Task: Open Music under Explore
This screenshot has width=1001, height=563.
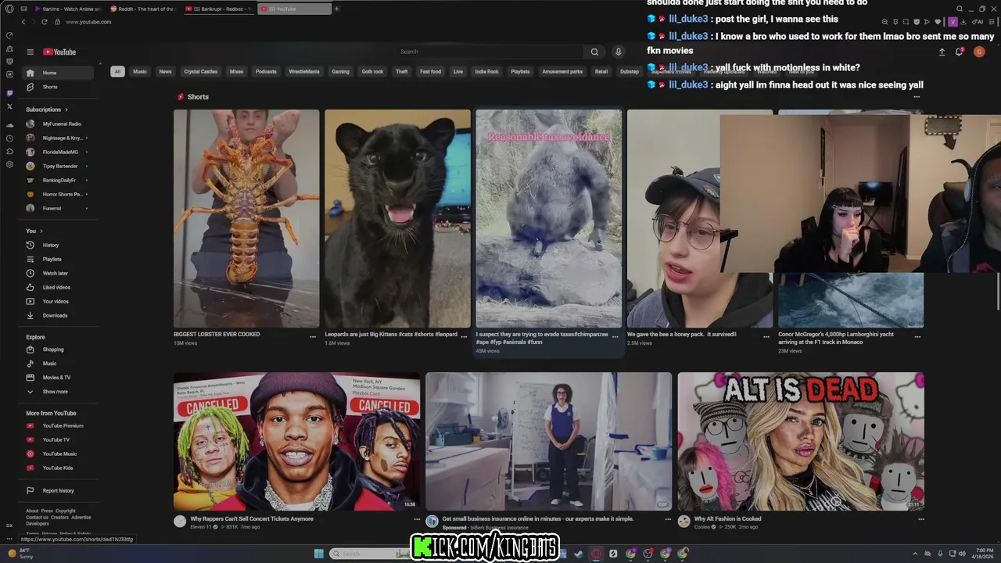Action: [57, 364]
